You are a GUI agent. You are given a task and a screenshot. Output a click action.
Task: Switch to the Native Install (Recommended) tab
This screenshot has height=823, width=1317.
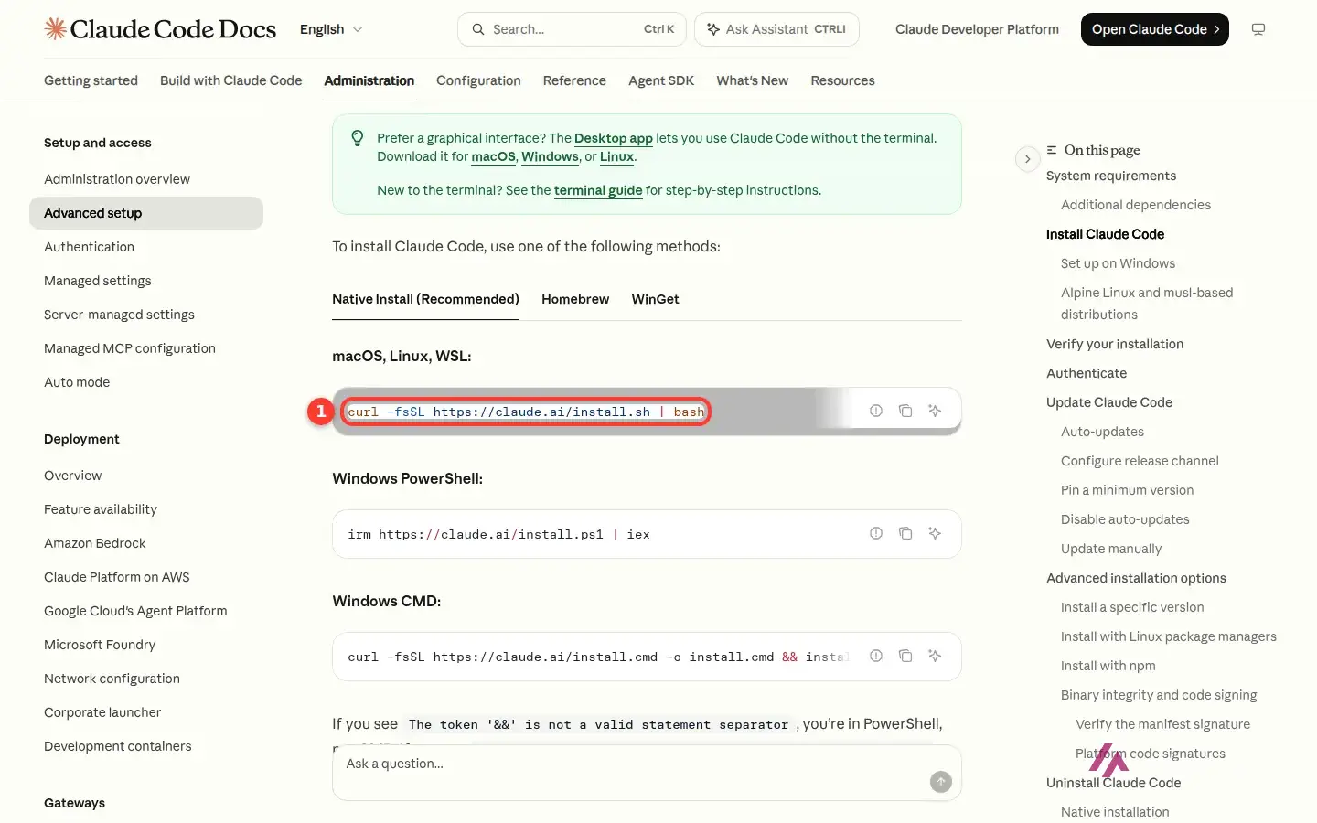(425, 299)
